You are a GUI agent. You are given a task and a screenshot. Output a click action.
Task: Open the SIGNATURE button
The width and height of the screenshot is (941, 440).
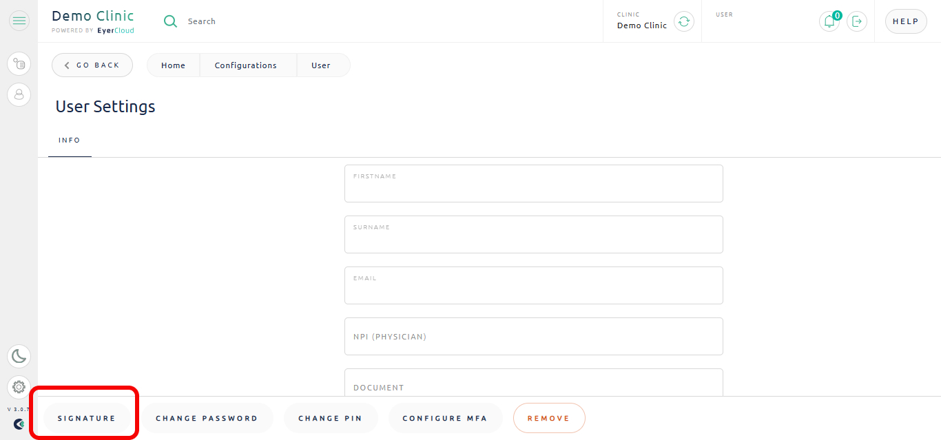click(x=87, y=418)
